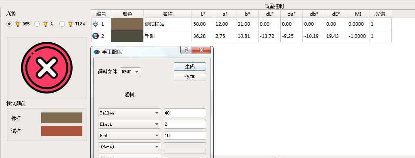Click the 质量控制 panel title

(274, 6)
